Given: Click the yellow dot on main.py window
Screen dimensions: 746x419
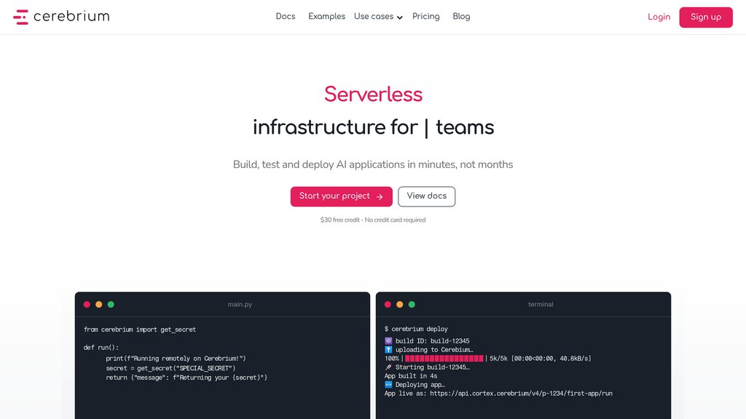Looking at the screenshot, I should pos(99,305).
